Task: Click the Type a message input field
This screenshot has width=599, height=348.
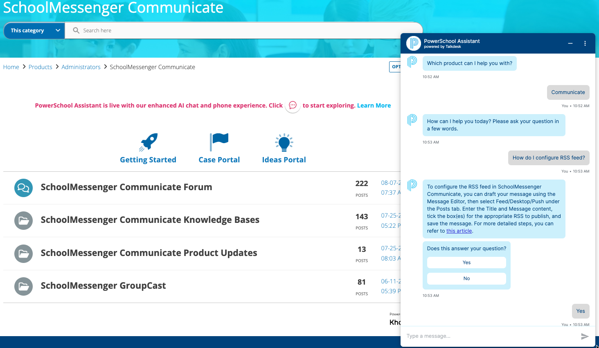Action: (471, 336)
